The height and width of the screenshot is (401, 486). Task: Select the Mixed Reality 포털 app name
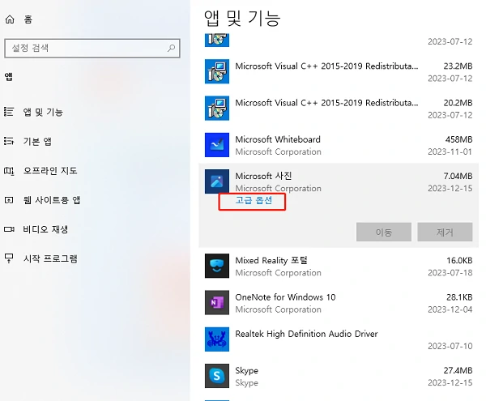click(x=271, y=260)
